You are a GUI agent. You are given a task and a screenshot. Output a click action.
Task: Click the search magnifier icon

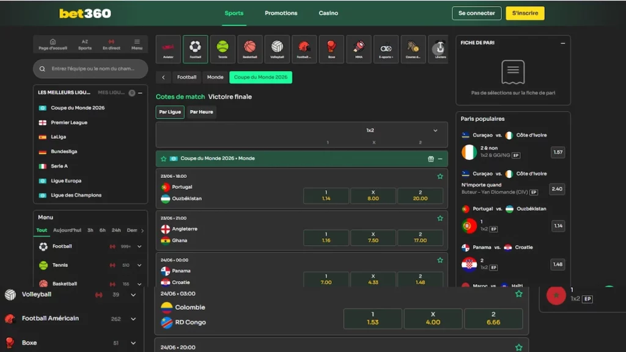42,68
